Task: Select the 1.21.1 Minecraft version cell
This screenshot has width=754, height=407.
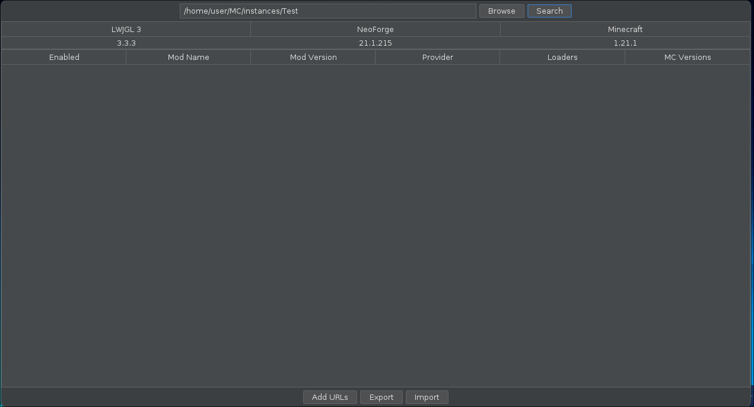Action: (x=625, y=43)
